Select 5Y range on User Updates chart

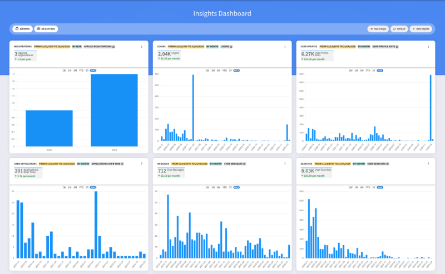tap(374, 71)
